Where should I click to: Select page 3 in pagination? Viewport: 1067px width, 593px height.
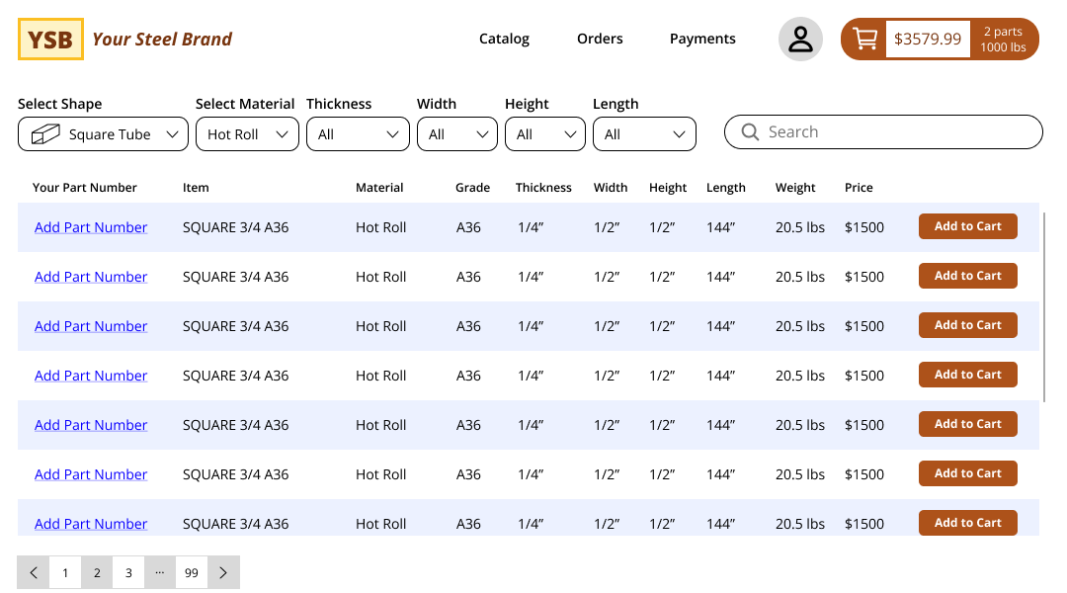pyautogui.click(x=128, y=572)
